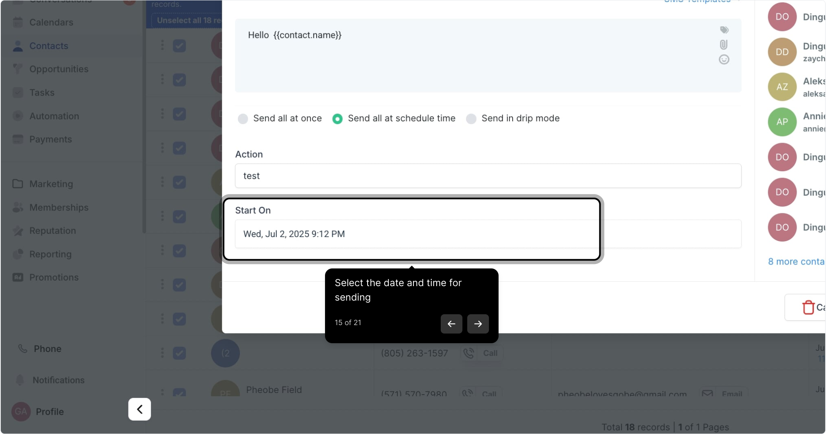Viewport: 826px width, 434px height.
Task: Go to Contacts in sidebar
Action: point(49,46)
